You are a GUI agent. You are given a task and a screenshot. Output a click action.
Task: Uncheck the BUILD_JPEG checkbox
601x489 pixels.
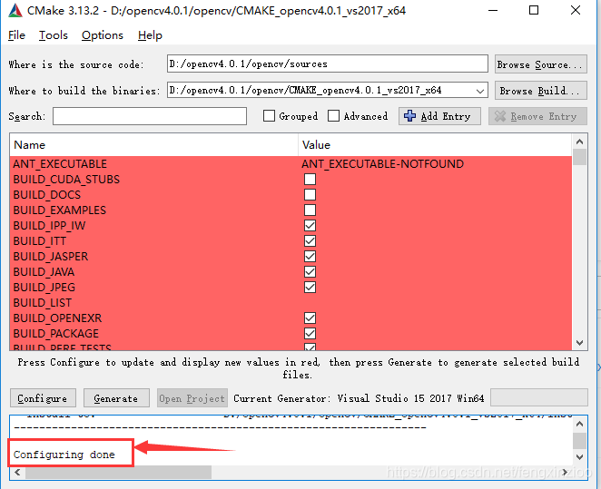tap(310, 288)
